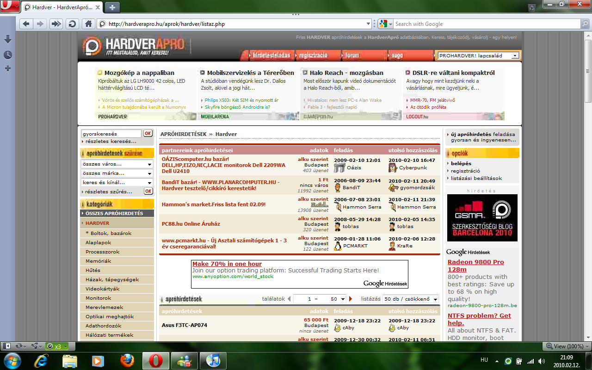Screen dimensions: 592x370
Task: Click the HardverApró site logo
Action: pos(134,45)
